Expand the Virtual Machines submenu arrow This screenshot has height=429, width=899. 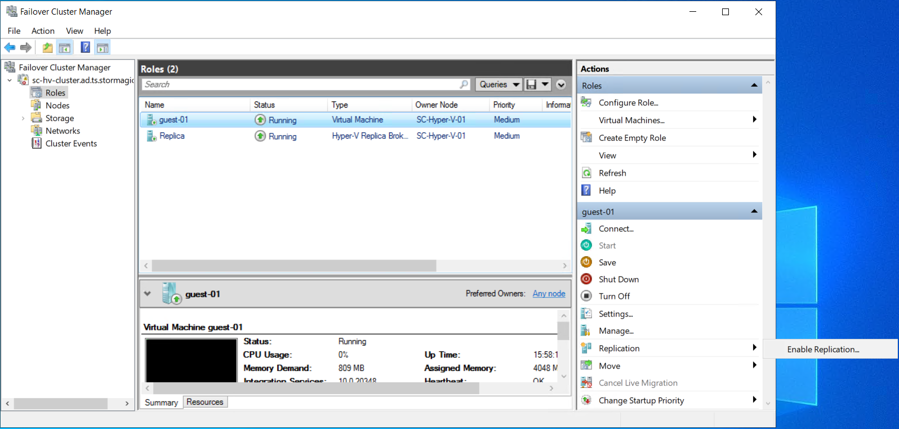tap(754, 119)
